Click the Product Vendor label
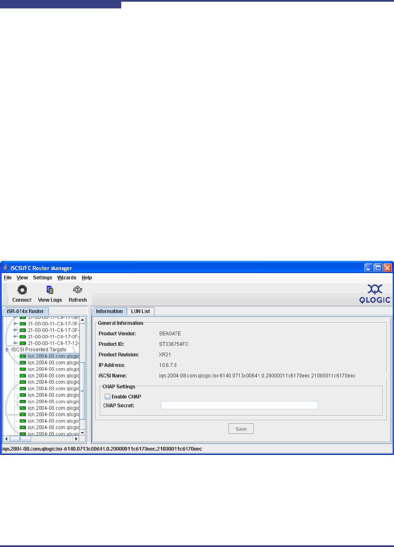The image size is (394, 547). [x=117, y=334]
